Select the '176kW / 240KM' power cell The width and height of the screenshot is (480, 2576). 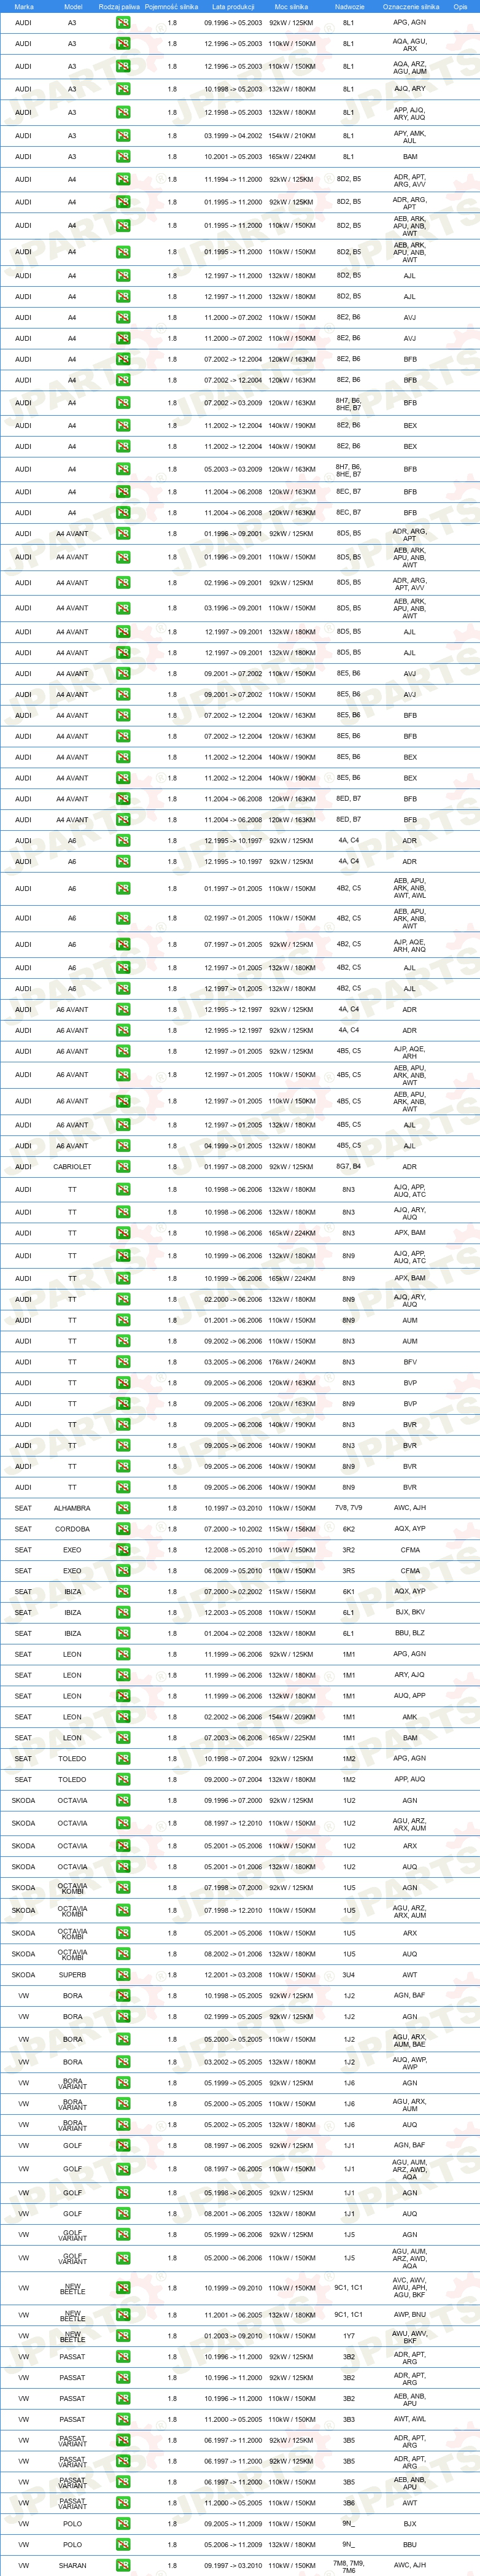pyautogui.click(x=291, y=1362)
